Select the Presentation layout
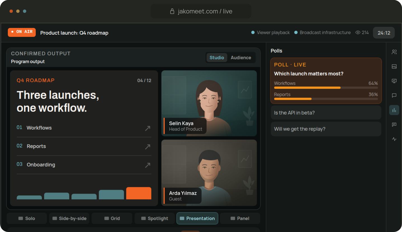The image size is (402, 232). 197,219
